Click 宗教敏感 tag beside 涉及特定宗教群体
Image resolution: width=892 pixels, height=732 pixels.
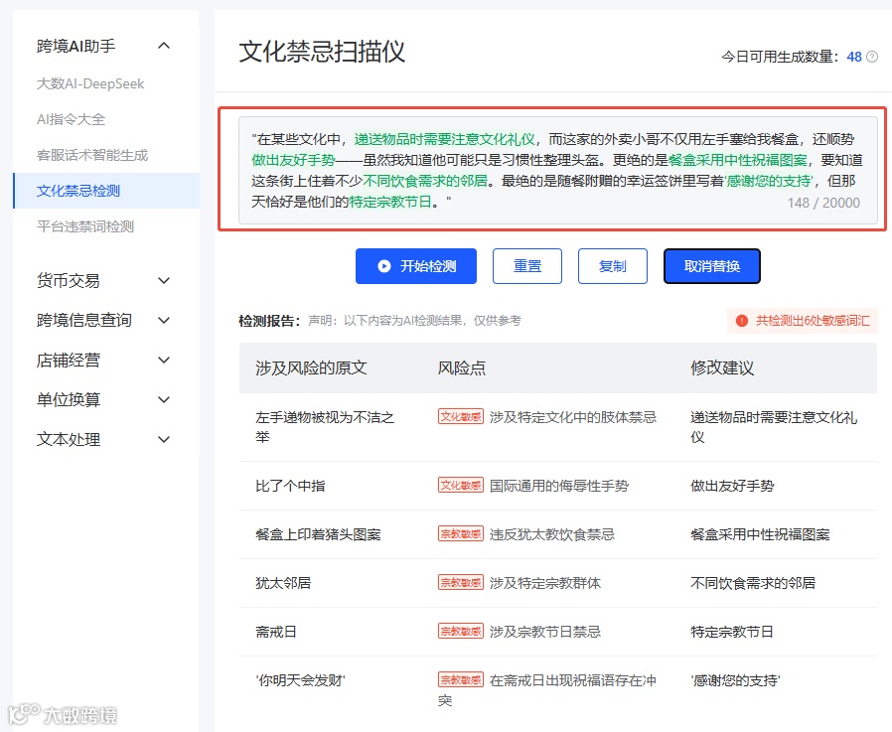[461, 582]
